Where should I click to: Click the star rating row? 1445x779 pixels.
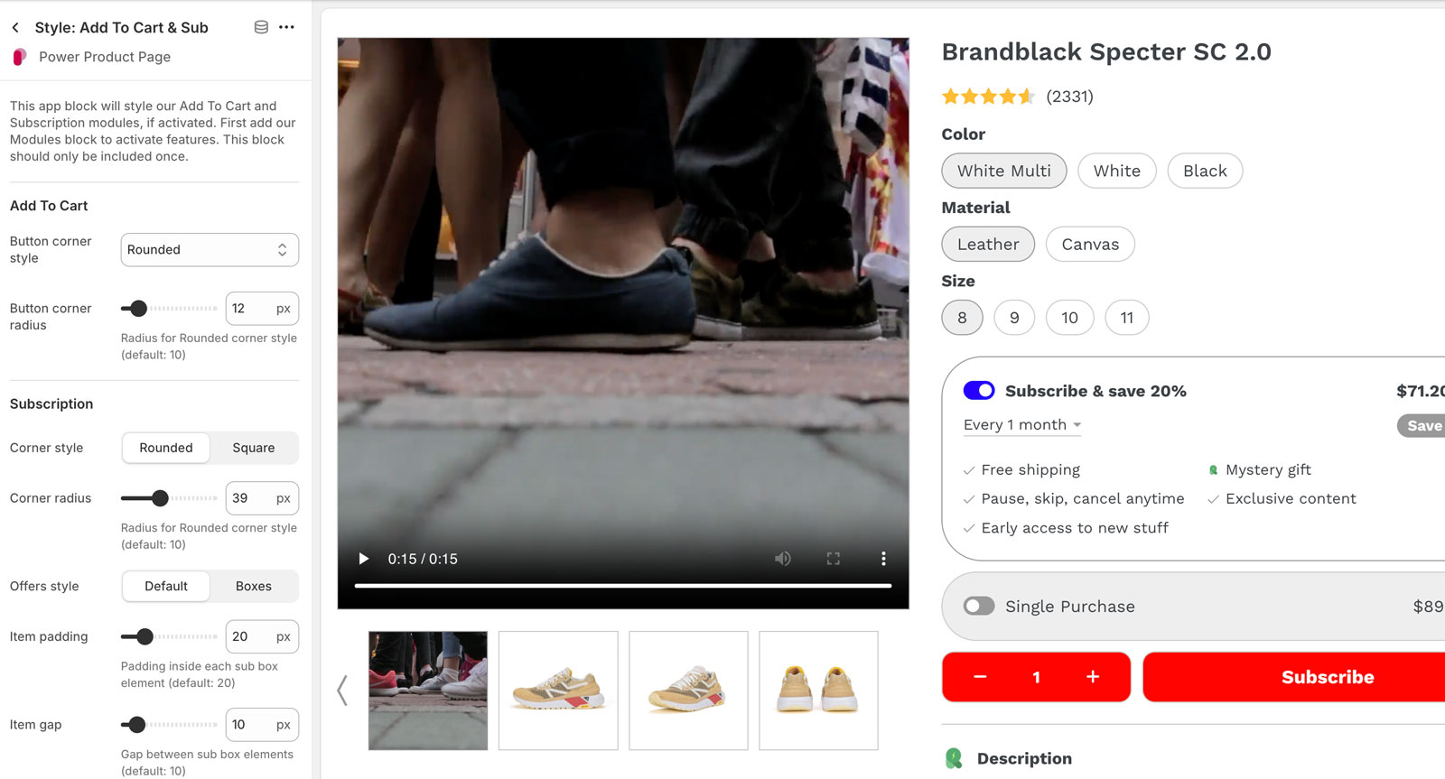coord(988,97)
